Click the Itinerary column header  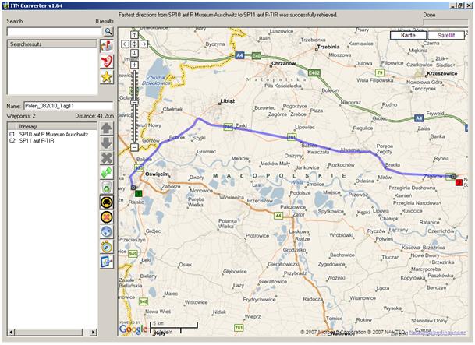click(x=56, y=126)
